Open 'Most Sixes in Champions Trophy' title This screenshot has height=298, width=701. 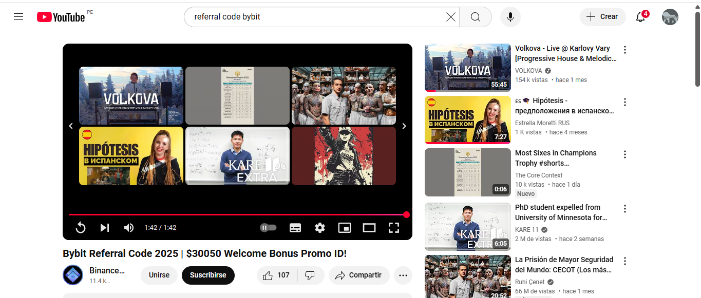pyautogui.click(x=556, y=158)
